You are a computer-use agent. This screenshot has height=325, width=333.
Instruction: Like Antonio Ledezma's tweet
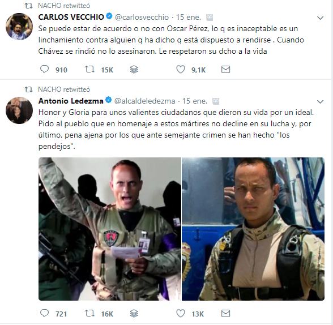coord(181,313)
